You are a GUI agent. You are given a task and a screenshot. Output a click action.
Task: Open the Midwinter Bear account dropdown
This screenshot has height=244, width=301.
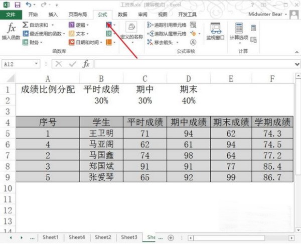click(x=286, y=15)
